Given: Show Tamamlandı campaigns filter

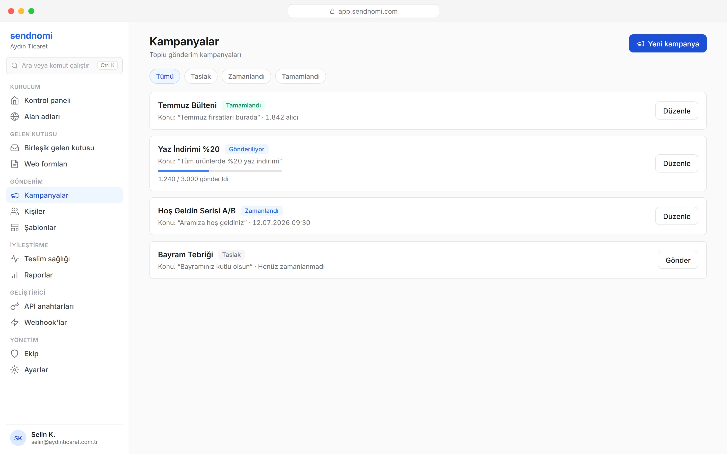Looking at the screenshot, I should pos(300,76).
